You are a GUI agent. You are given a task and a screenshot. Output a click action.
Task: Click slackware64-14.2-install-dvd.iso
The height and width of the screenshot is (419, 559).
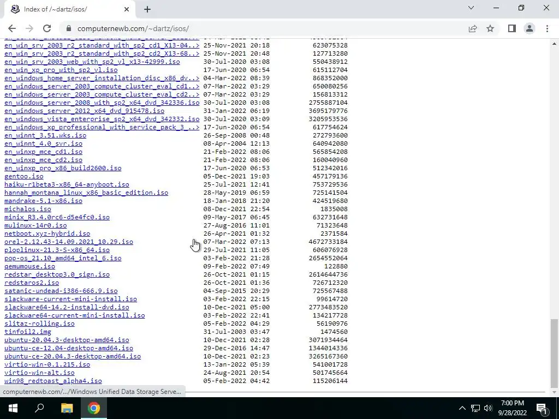click(67, 308)
